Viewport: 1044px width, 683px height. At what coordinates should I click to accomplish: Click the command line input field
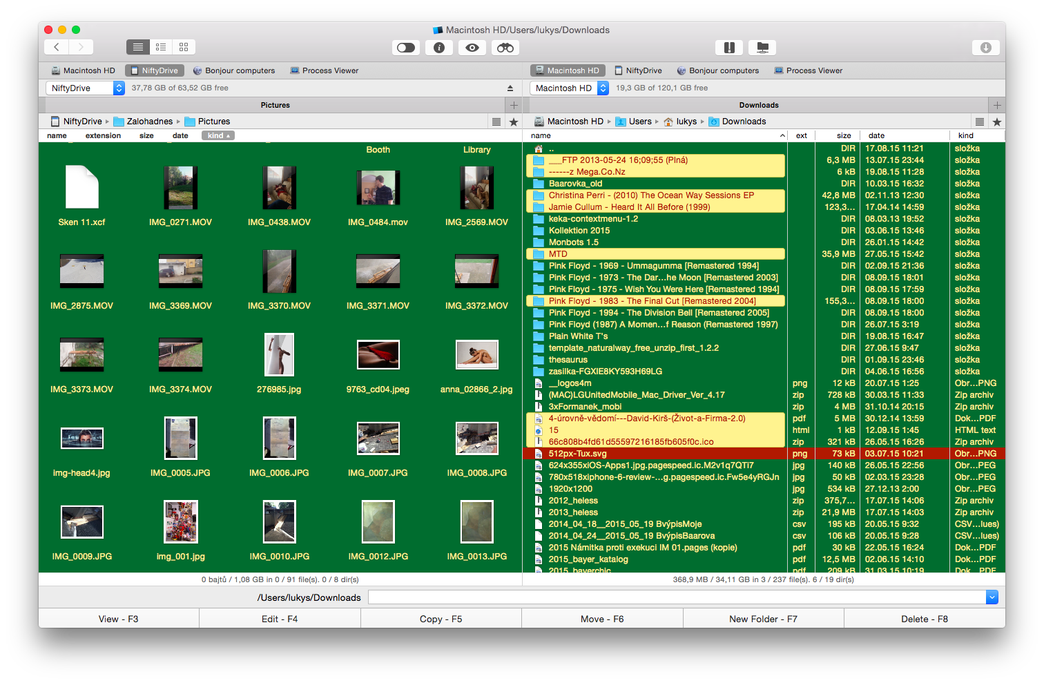click(677, 597)
